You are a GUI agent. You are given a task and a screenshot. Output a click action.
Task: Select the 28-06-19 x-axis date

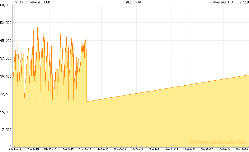120,149
